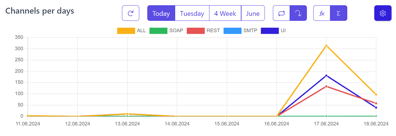Click the 14.06.2024 x-axis label

[x=177, y=124]
